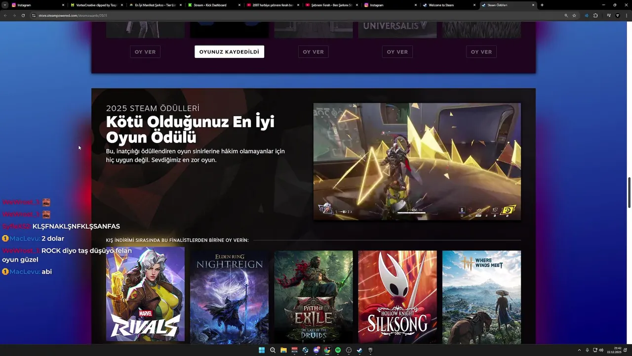Click OY VER under the Universalis game
The width and height of the screenshot is (632, 356).
click(x=397, y=52)
